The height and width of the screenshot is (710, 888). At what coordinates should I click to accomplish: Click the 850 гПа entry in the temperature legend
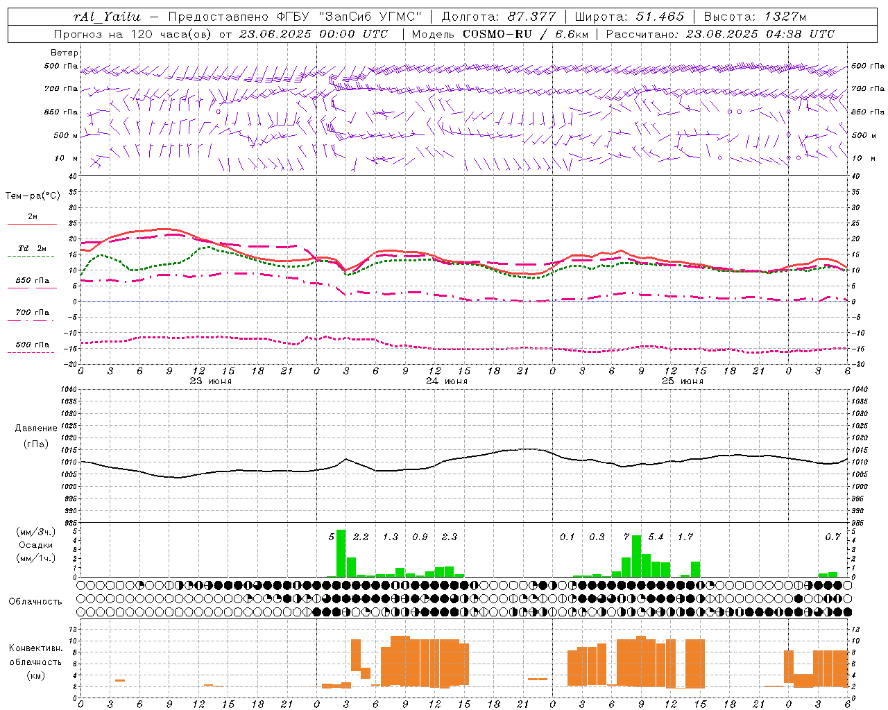(x=33, y=280)
